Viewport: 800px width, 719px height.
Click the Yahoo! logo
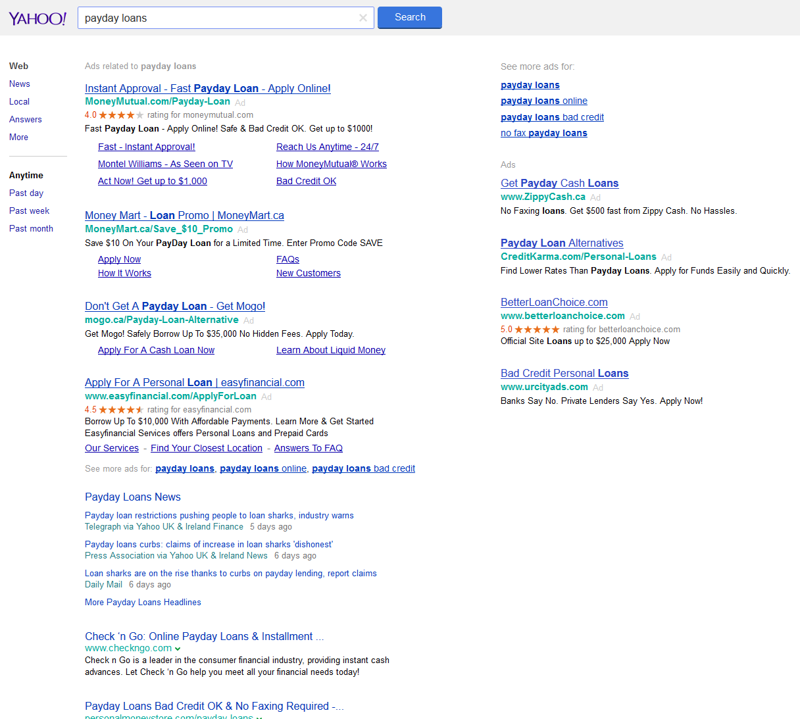tap(37, 18)
